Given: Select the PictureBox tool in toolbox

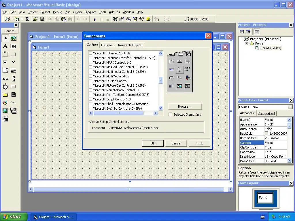Looking at the screenshot, I should coord(13,38).
